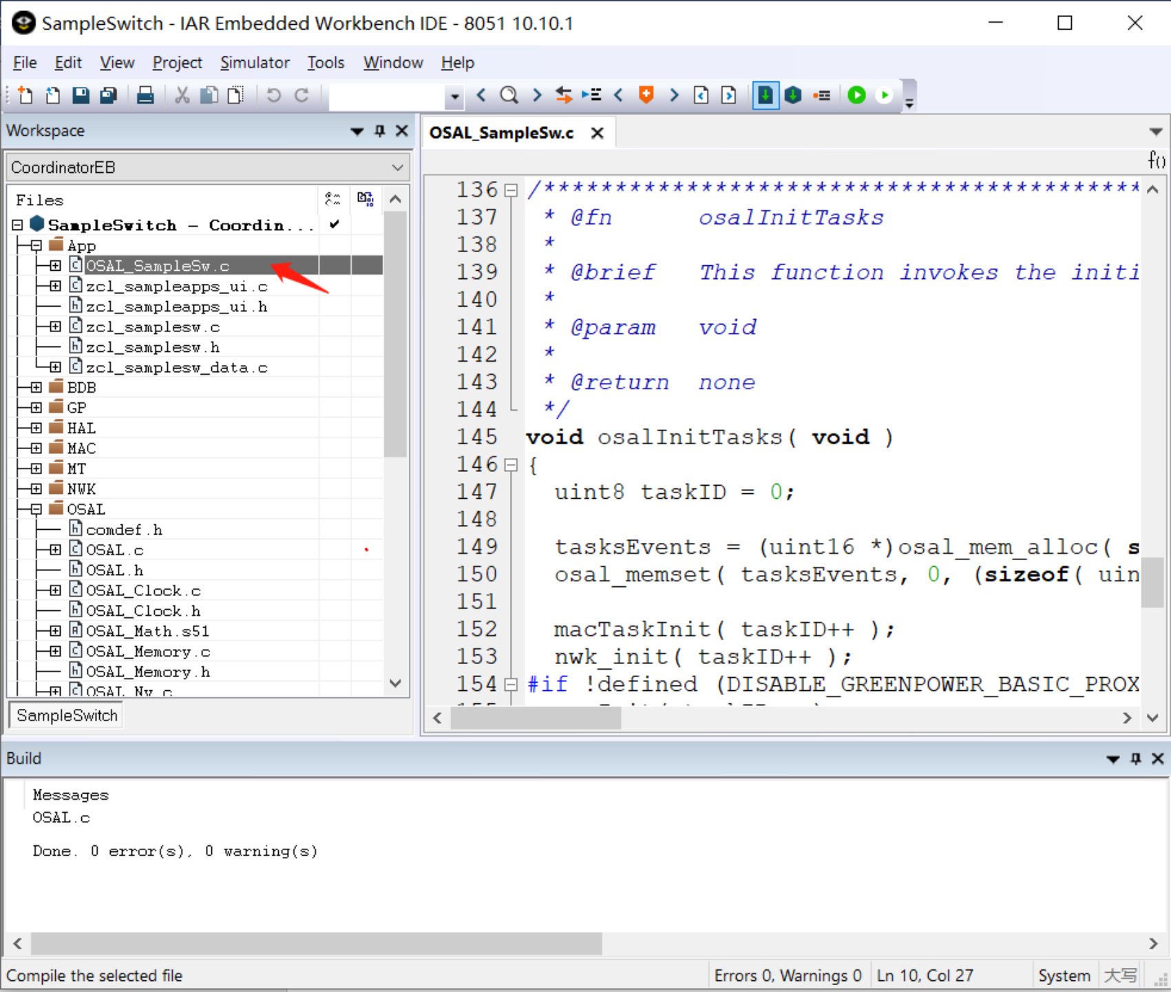This screenshot has height=992, width=1171.
Task: Click the Open file toolbar icon
Action: [53, 95]
